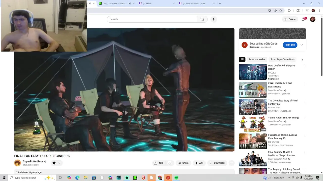Switch to PnutGotSkillz Twitch tab
The image size is (323, 181).
pos(197,3)
